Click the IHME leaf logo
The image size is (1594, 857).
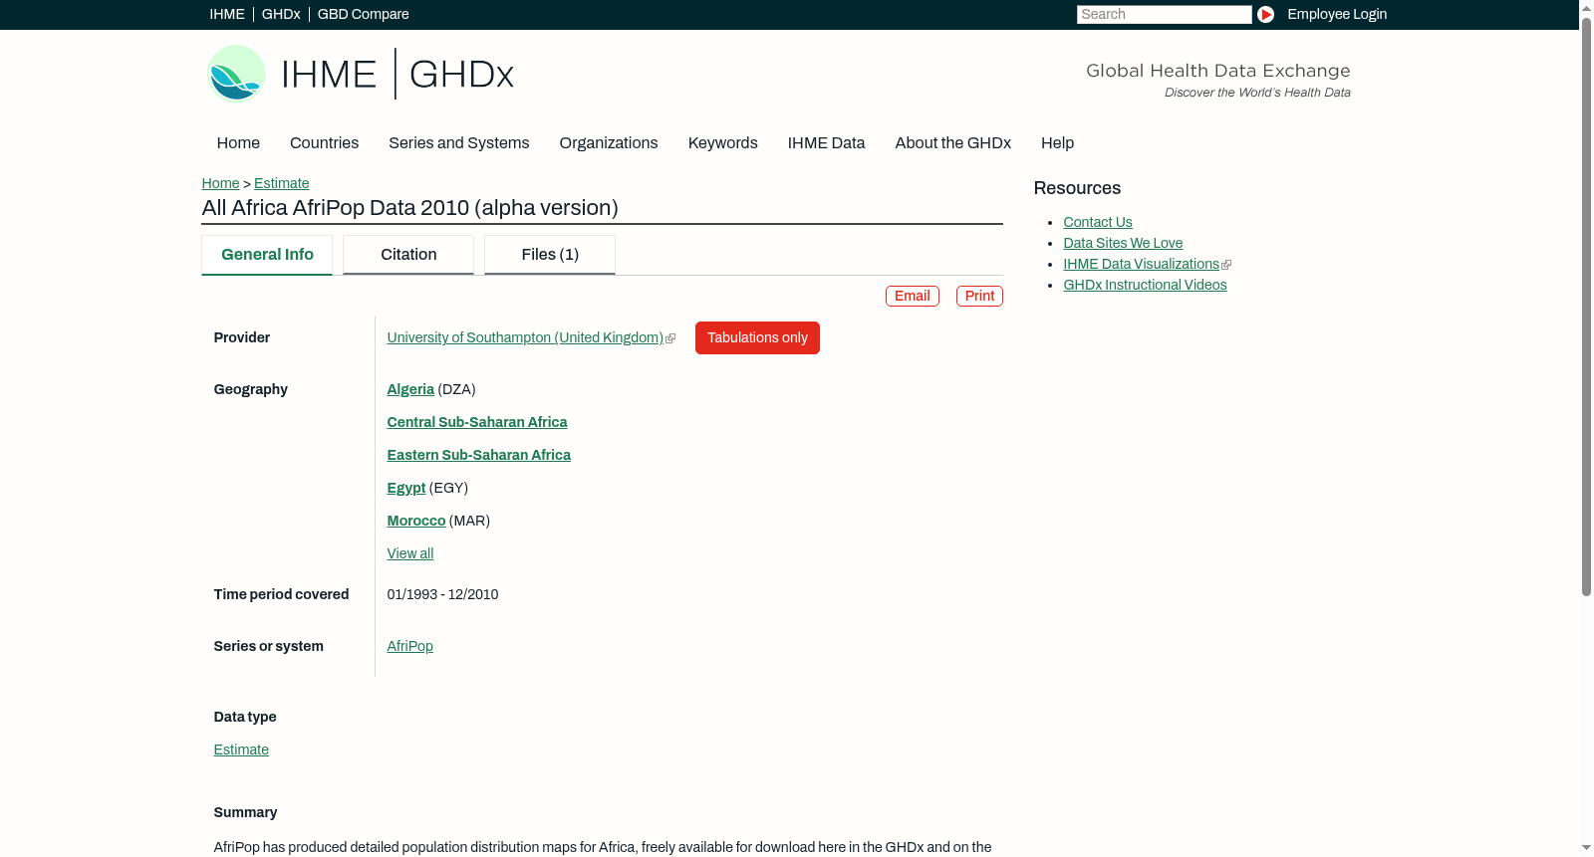click(x=236, y=74)
